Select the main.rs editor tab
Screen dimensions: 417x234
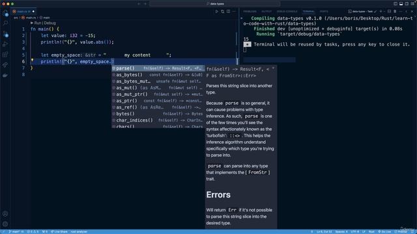pos(23,12)
